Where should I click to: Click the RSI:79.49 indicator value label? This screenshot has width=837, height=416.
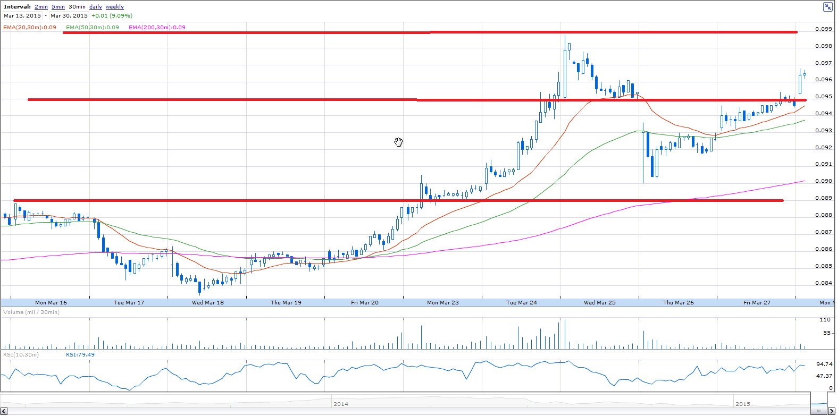pos(80,354)
